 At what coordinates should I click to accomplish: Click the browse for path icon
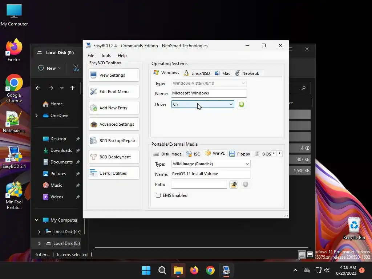point(234,185)
